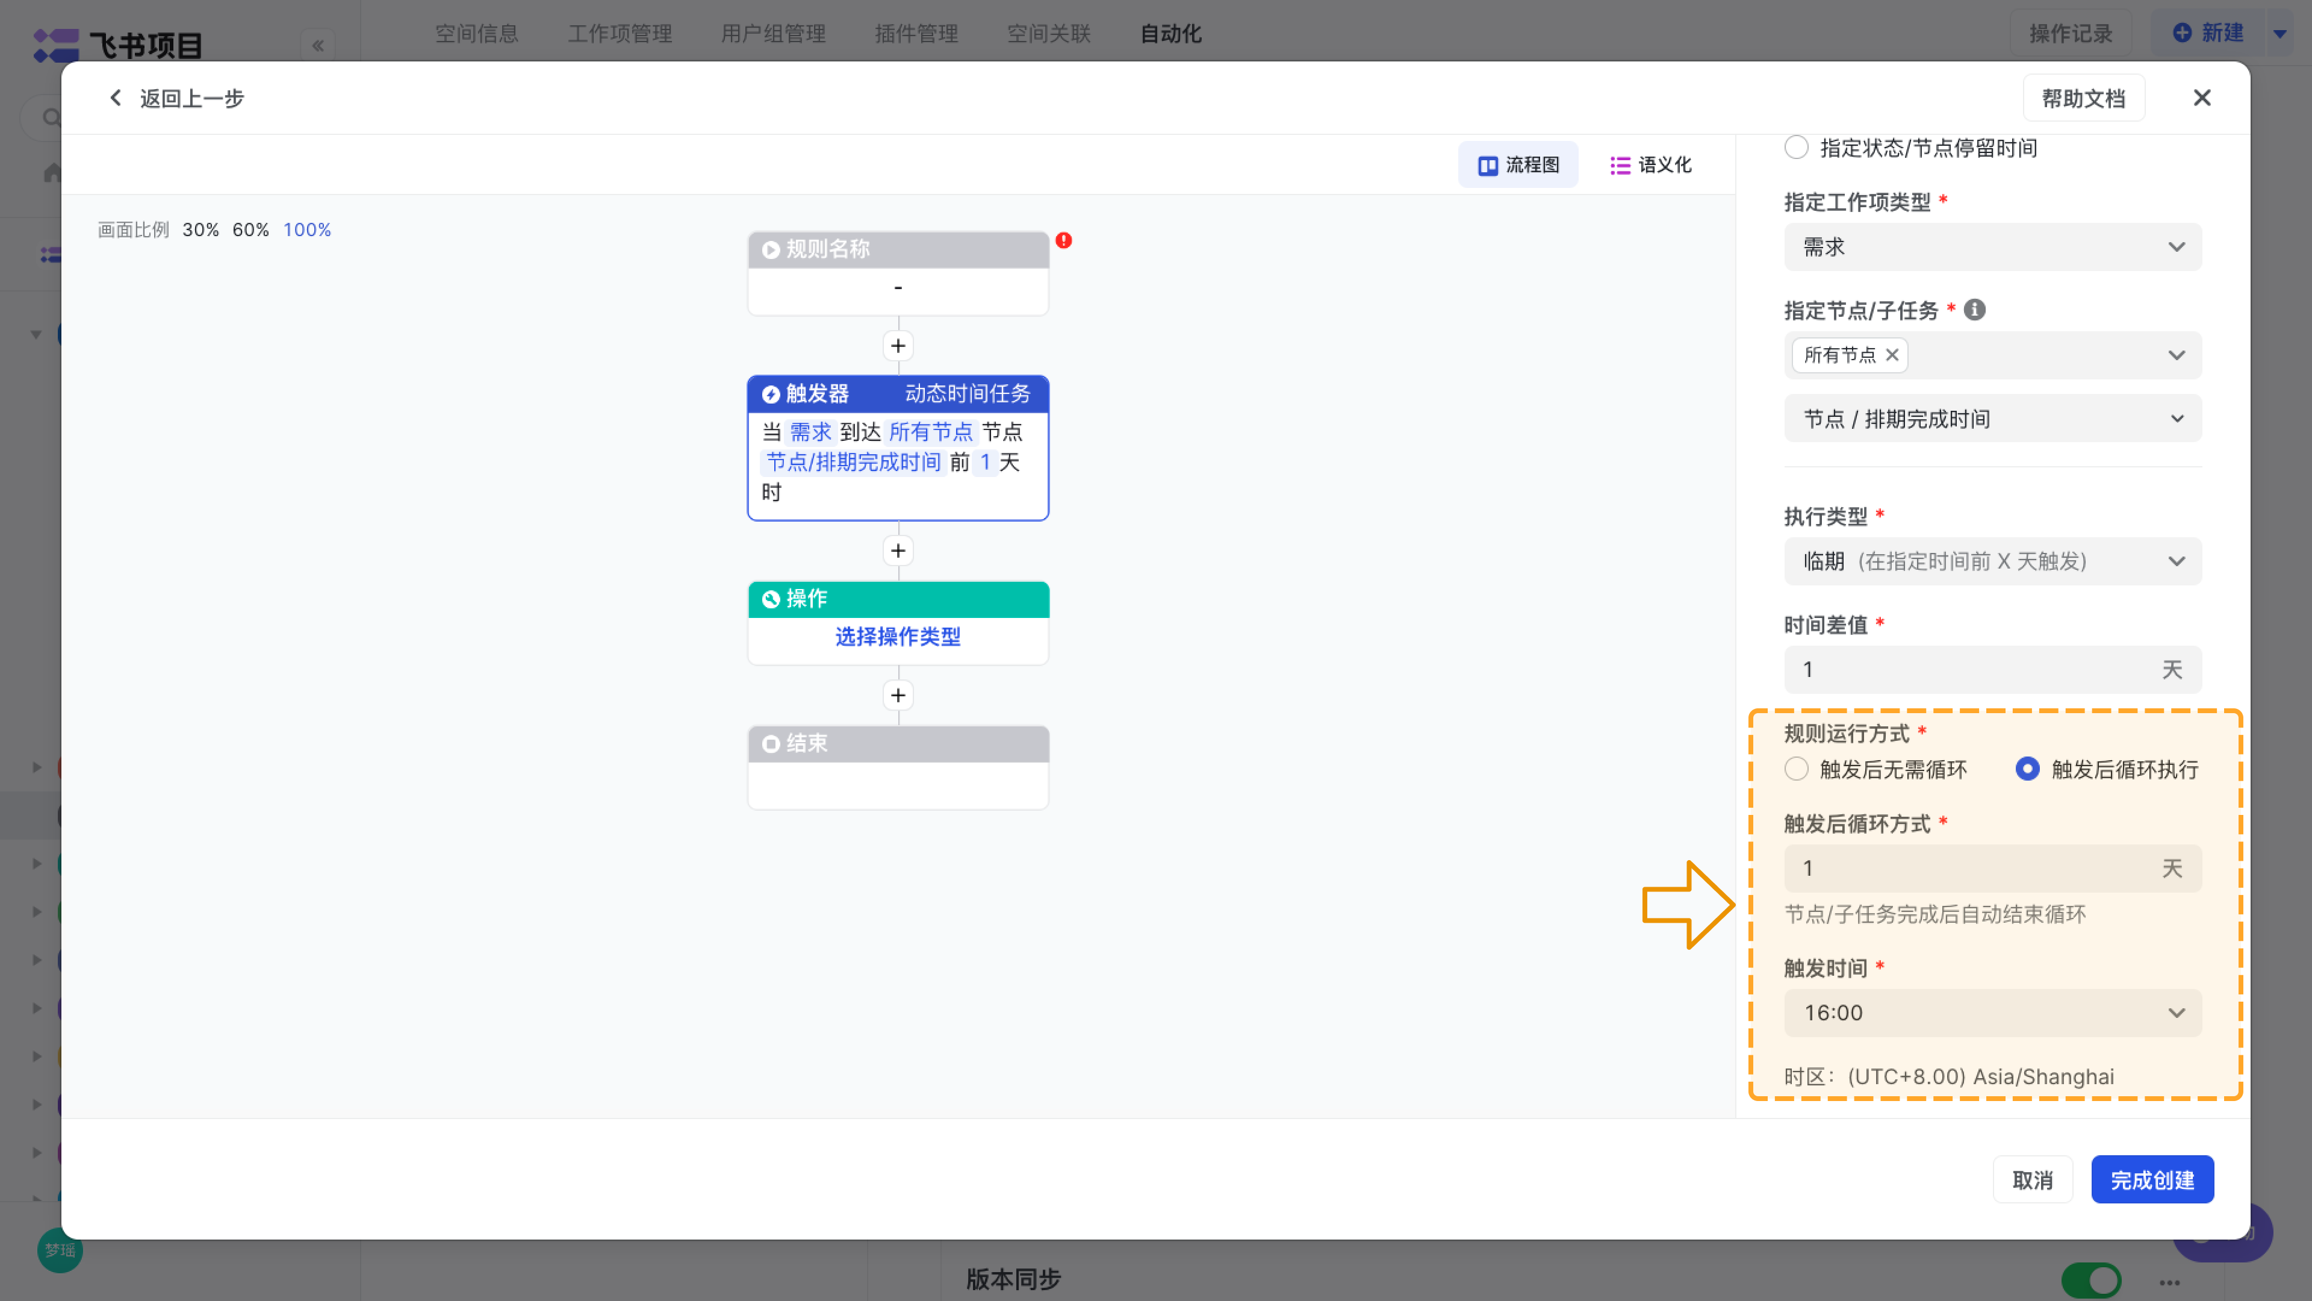Add step below the 规则名称 node
Viewport: 2312px width, 1301px height.
point(898,346)
